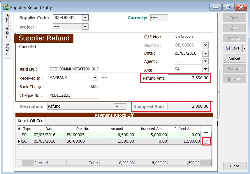Open the Received In MAYBANK dropdown
The width and height of the screenshot is (250, 174).
(94, 78)
